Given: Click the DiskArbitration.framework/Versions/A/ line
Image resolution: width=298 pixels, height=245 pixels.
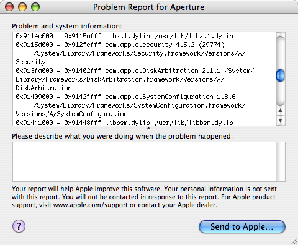Looking at the screenshot, I should tap(120, 79).
